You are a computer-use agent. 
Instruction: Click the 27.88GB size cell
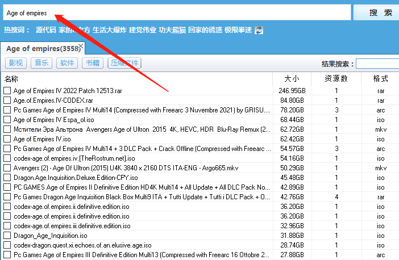click(x=292, y=255)
